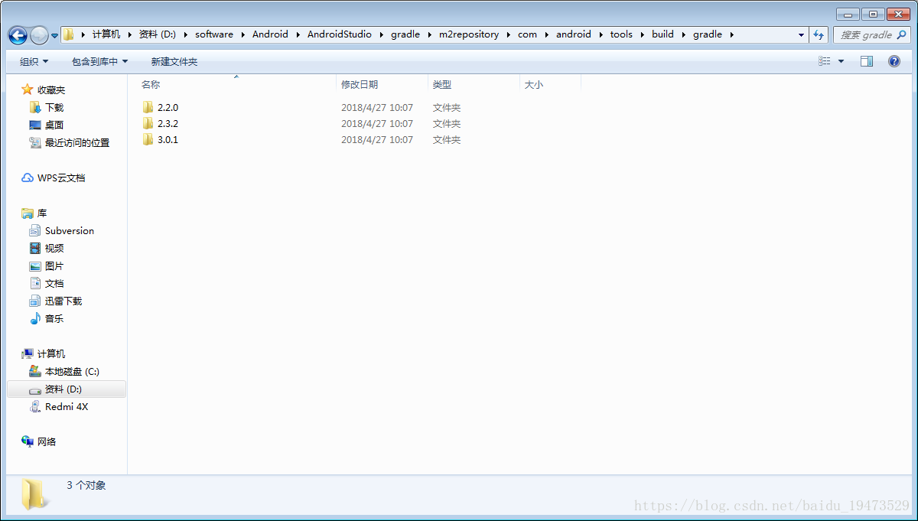918x521 pixels.
Task: Click the refresh icon beside address bar
Action: (819, 34)
